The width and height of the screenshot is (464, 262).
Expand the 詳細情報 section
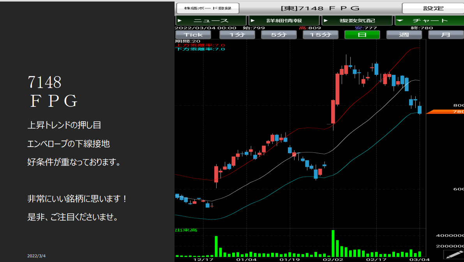[x=284, y=20]
